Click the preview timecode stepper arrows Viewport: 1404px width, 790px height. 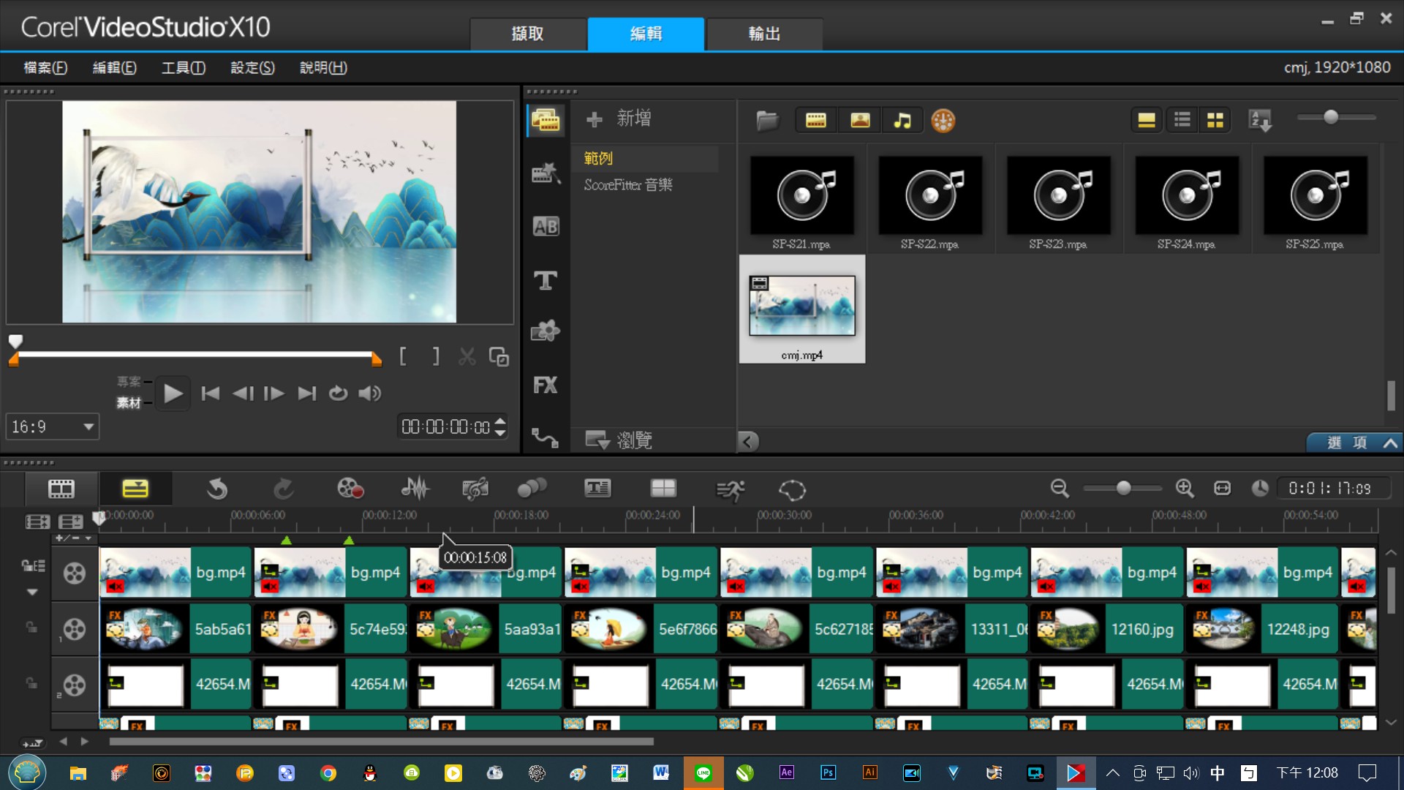pyautogui.click(x=500, y=426)
